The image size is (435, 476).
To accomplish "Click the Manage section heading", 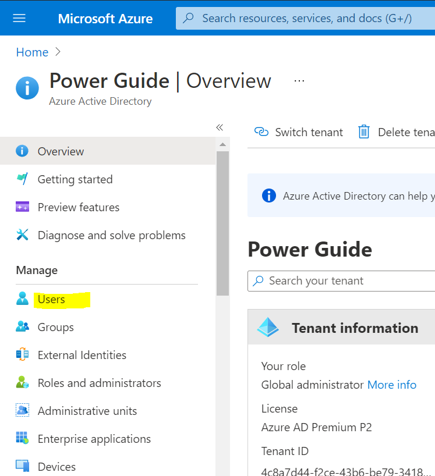I will pyautogui.click(x=37, y=270).
